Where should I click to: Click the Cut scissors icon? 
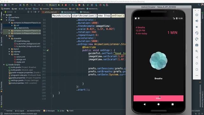20,5
